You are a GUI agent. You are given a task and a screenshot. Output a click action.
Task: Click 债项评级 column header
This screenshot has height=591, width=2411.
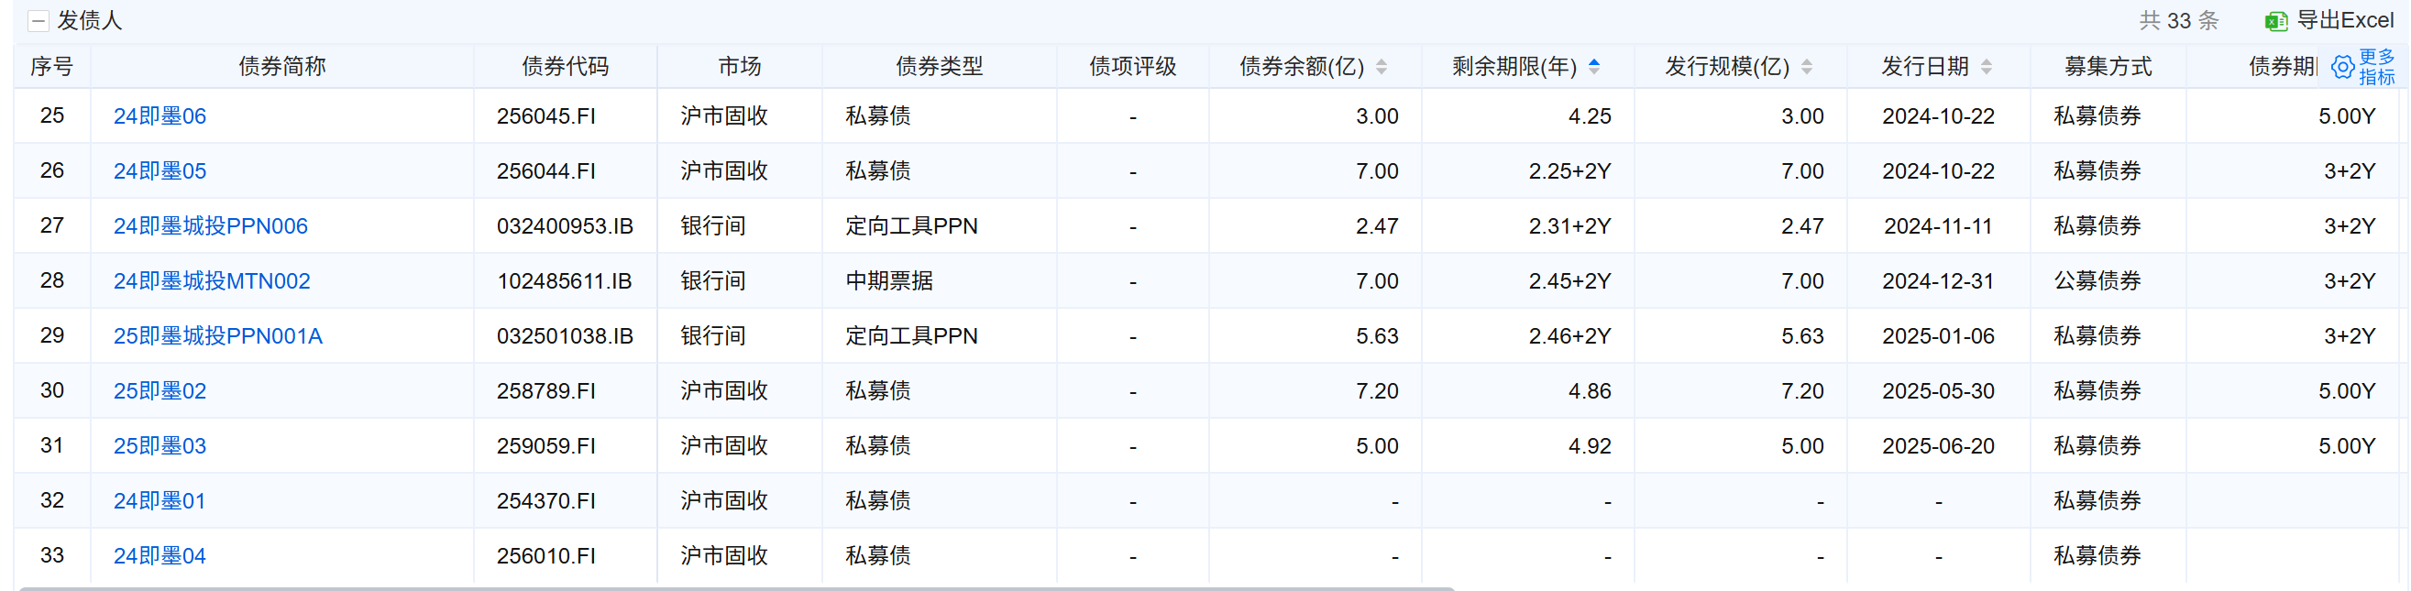[1132, 67]
